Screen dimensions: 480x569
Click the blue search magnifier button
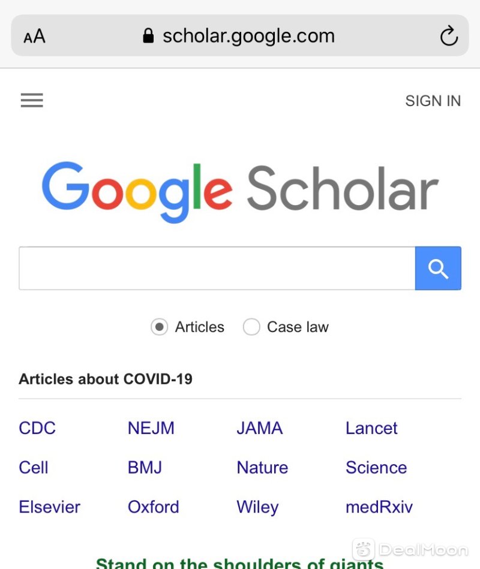438,268
